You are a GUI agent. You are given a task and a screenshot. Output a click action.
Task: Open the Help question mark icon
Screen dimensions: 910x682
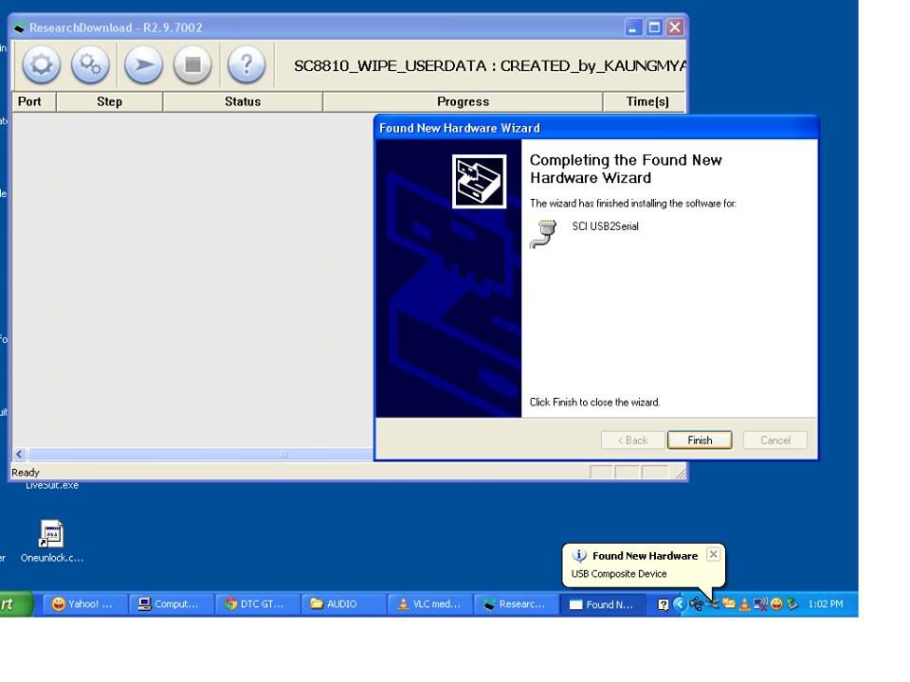tap(246, 65)
